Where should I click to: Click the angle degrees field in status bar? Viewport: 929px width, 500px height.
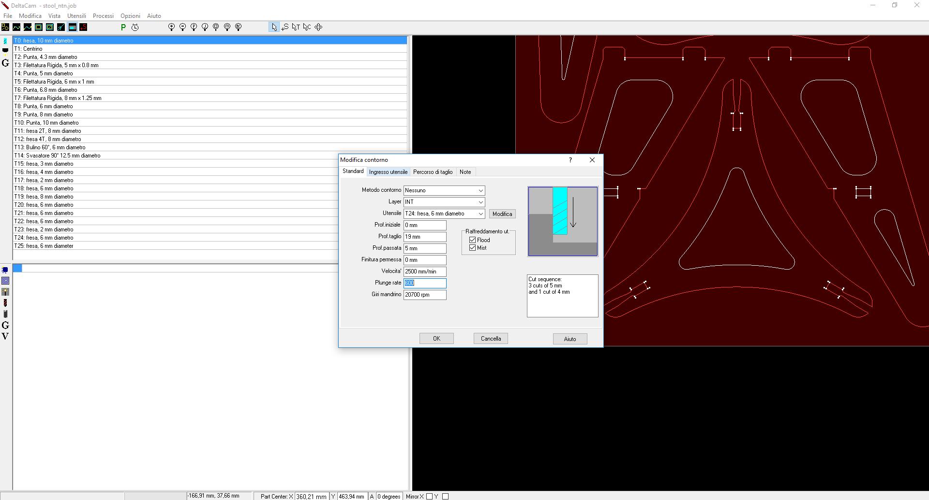[389, 496]
